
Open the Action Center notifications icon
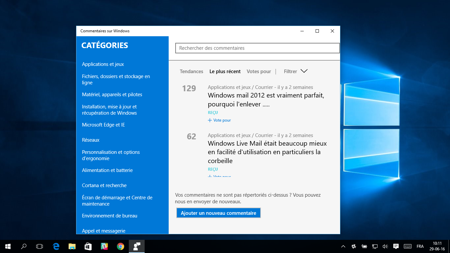396,246
